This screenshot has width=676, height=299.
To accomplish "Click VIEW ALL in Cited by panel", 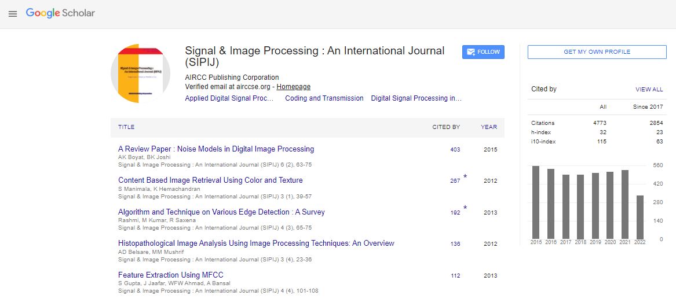I will coord(649,90).
